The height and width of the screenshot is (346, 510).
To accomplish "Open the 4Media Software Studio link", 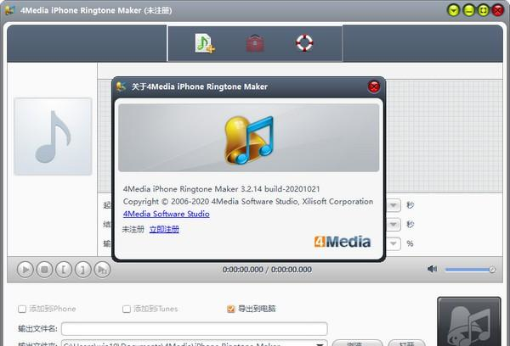I will (167, 214).
